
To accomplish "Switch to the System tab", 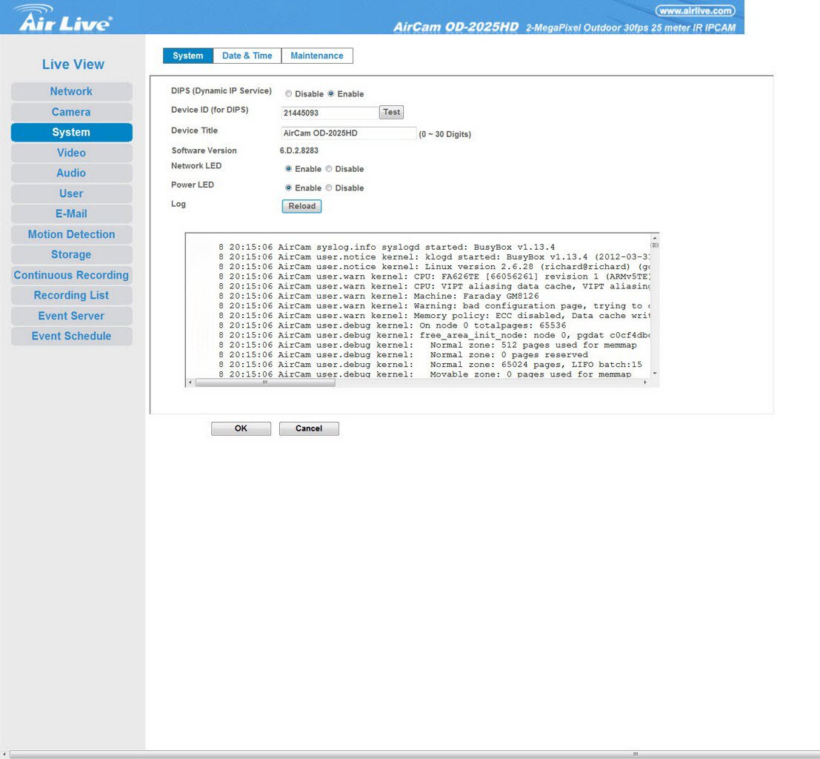I will pyautogui.click(x=187, y=56).
